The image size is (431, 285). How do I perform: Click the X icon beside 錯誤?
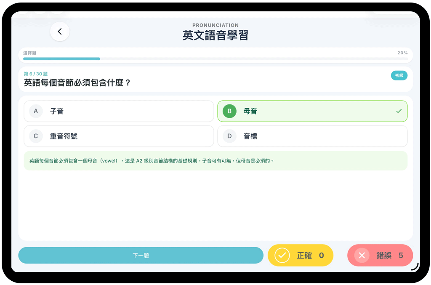362,255
